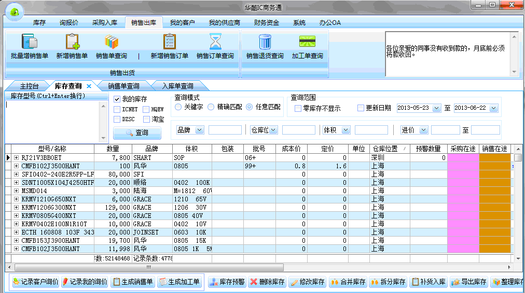Click split stock button
This screenshot has width=525, height=293.
click(389, 282)
